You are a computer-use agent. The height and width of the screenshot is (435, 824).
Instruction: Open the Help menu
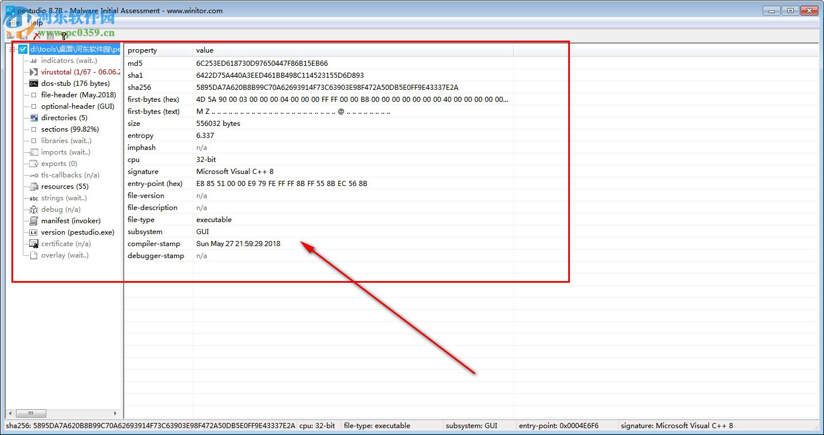pyautogui.click(x=35, y=23)
